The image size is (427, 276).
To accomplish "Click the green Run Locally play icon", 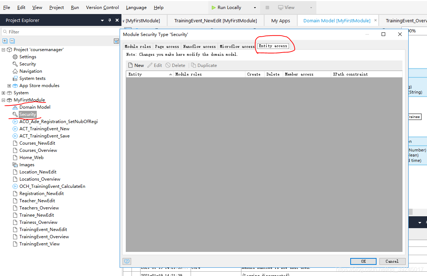I will (214, 8).
